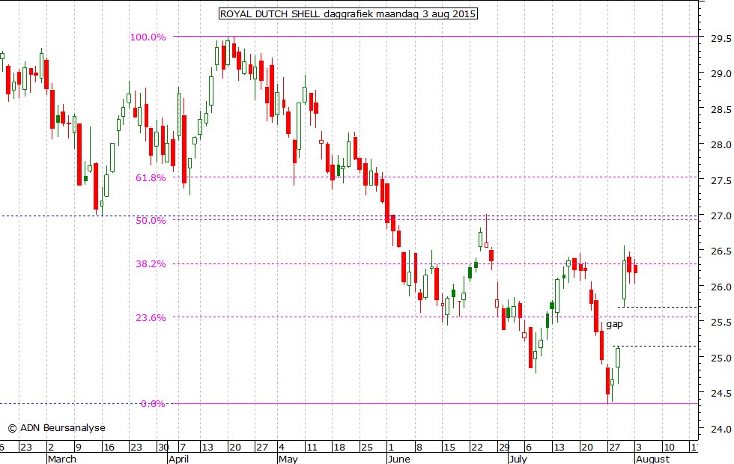This screenshot has height=464, width=734.
Task: Click the March month label
Action: (61, 459)
